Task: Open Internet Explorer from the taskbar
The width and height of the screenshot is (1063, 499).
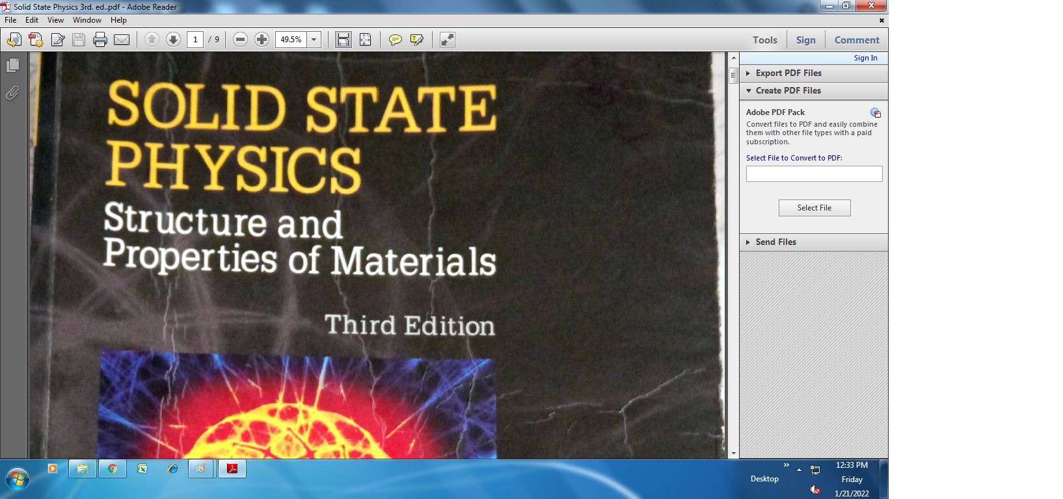Action: [x=172, y=468]
